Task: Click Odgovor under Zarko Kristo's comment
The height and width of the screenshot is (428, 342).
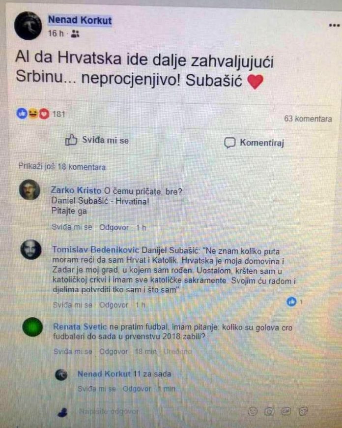Action: click(x=114, y=227)
